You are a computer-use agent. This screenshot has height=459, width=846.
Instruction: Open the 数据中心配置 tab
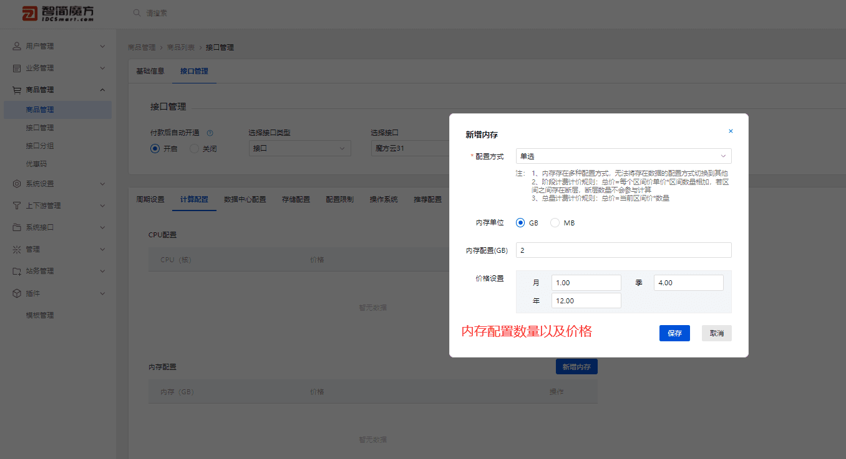245,199
